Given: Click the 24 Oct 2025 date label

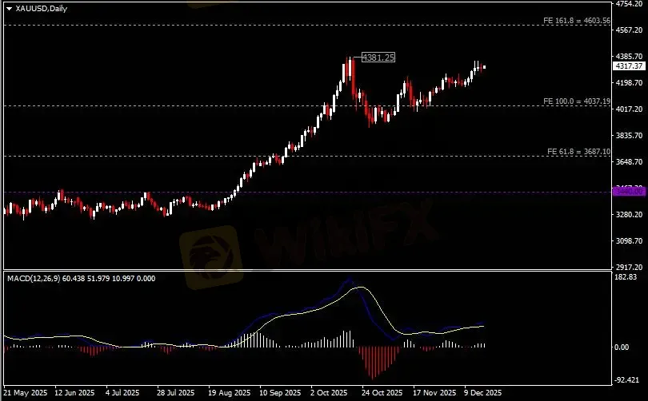Looking at the screenshot, I should (x=382, y=393).
